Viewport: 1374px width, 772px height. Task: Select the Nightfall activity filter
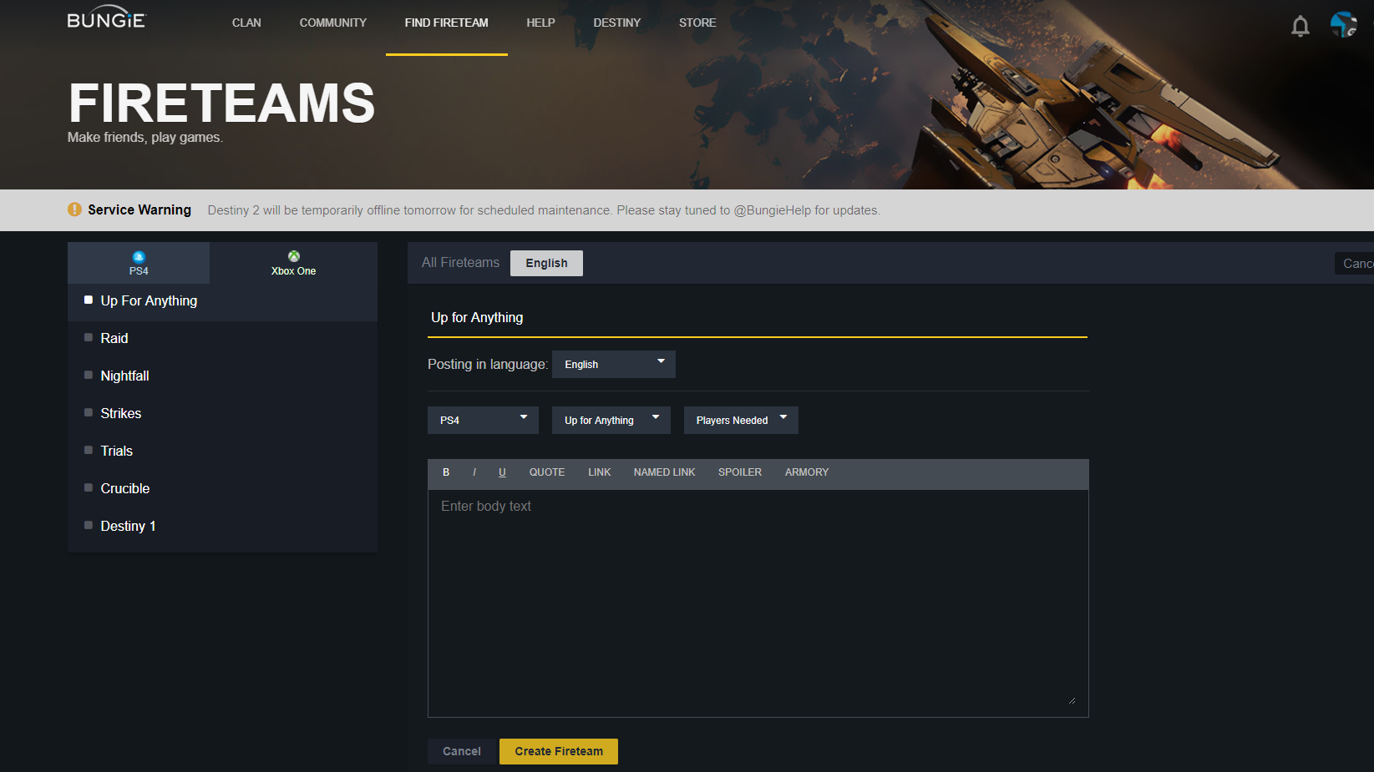pos(124,376)
